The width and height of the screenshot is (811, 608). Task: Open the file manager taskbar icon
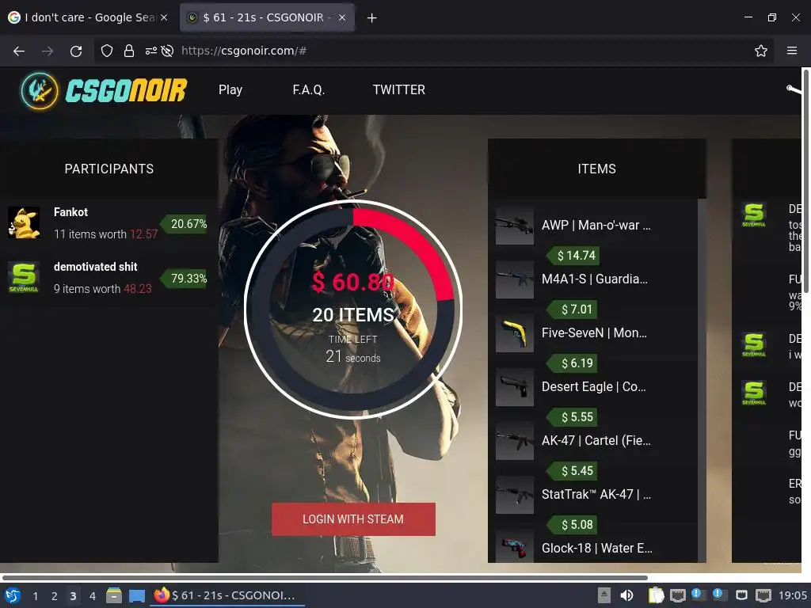pyautogui.click(x=114, y=595)
